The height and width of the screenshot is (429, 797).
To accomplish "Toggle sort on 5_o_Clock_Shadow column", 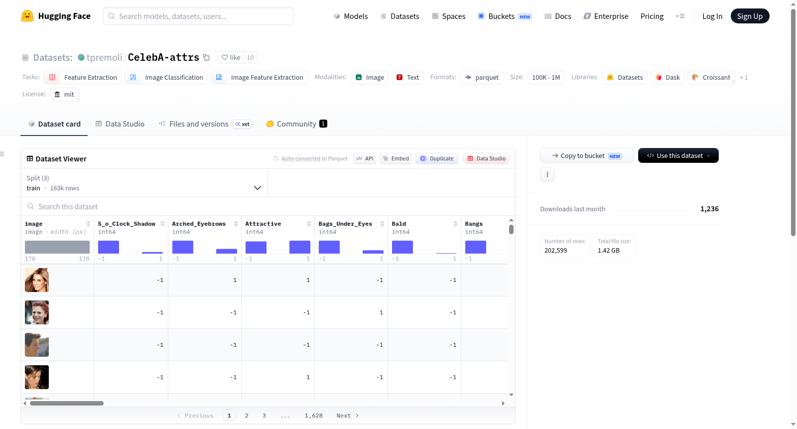I will click(x=162, y=224).
